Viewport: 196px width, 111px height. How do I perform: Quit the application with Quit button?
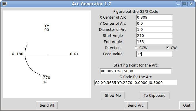(187, 105)
